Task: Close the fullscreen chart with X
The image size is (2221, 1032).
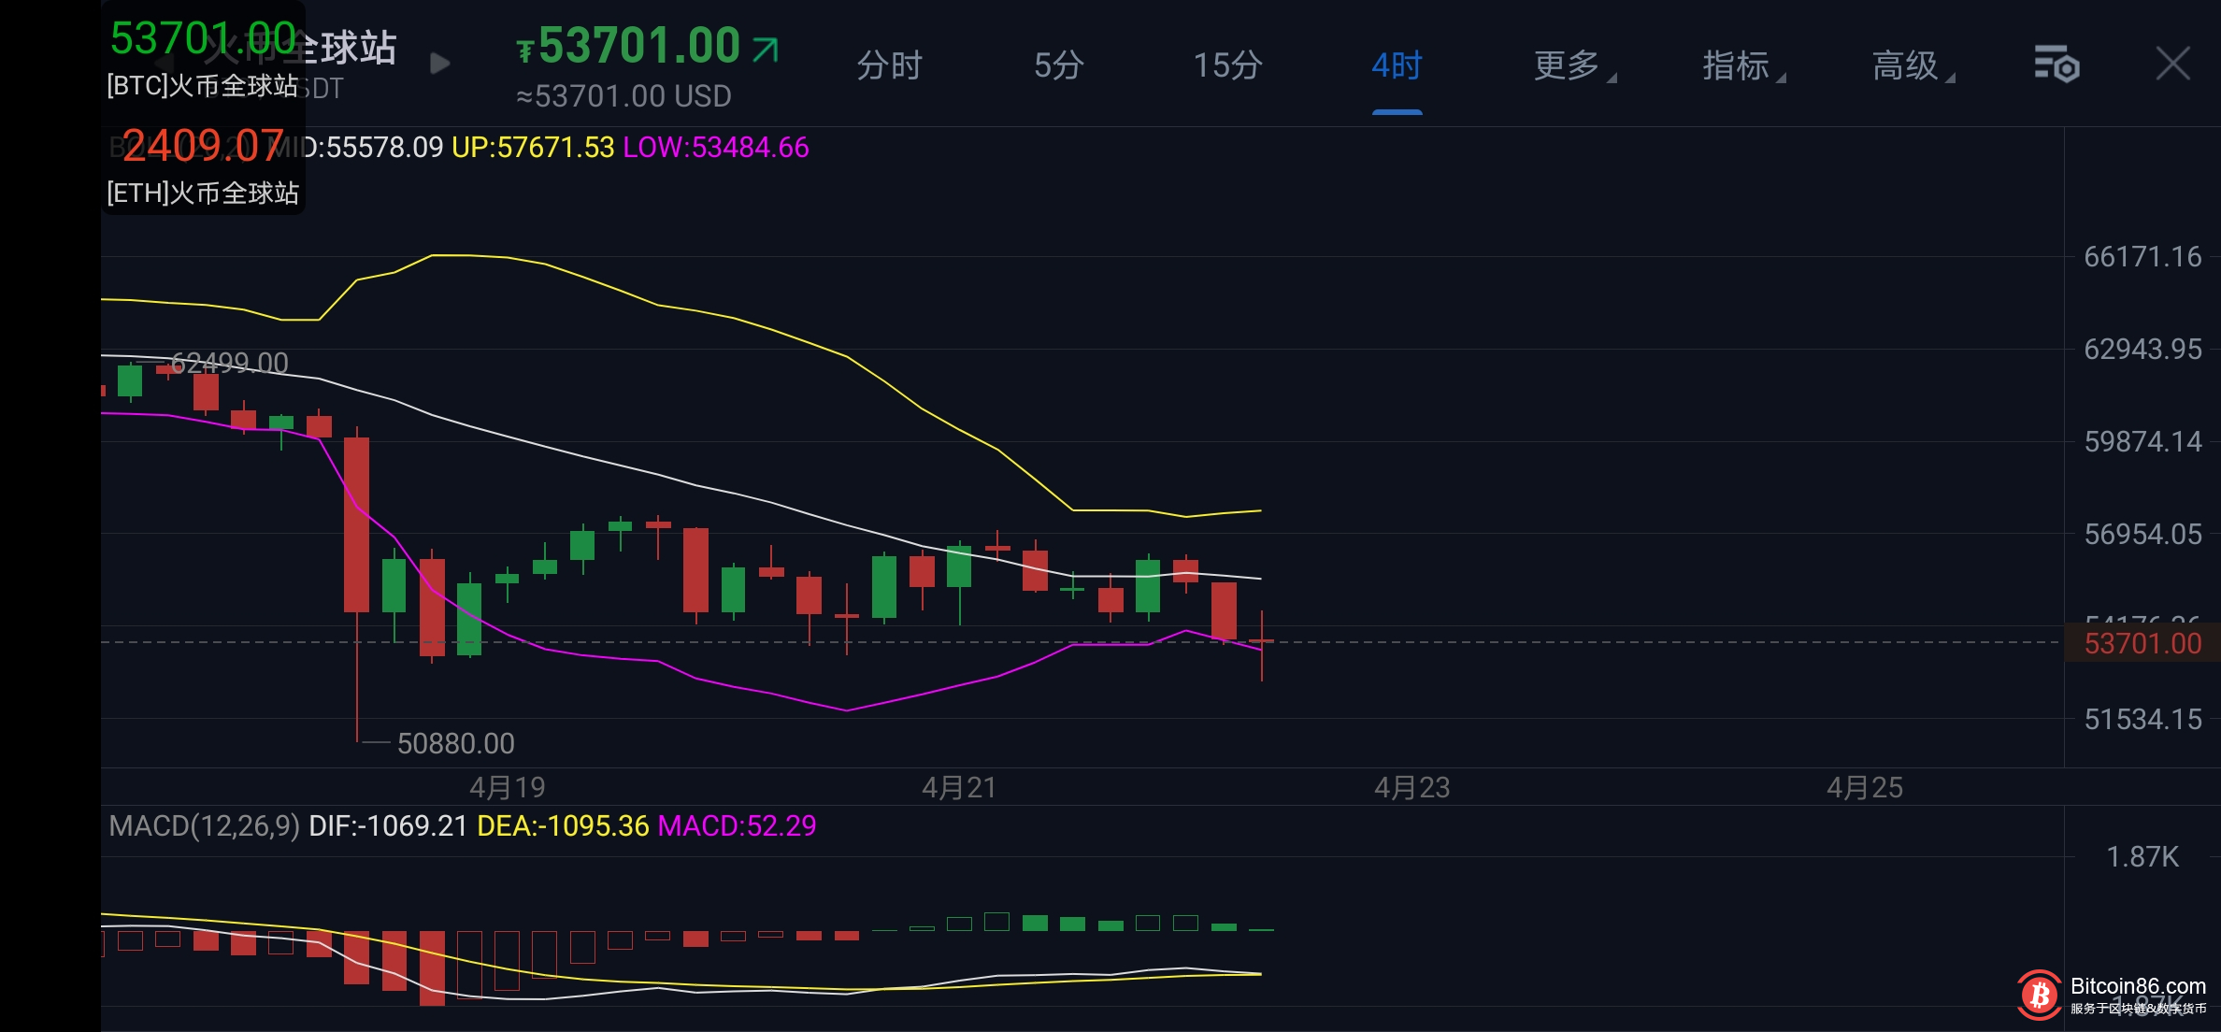Action: [x=2172, y=64]
